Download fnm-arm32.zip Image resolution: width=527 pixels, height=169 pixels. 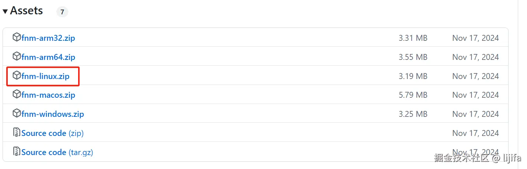(48, 38)
